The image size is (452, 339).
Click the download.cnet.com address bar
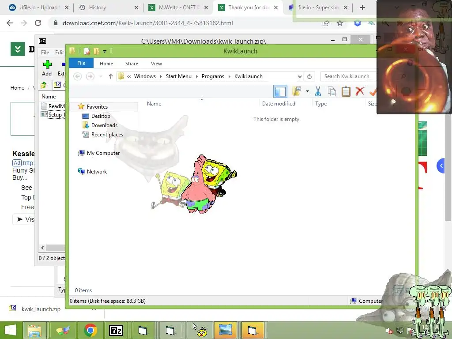147,23
